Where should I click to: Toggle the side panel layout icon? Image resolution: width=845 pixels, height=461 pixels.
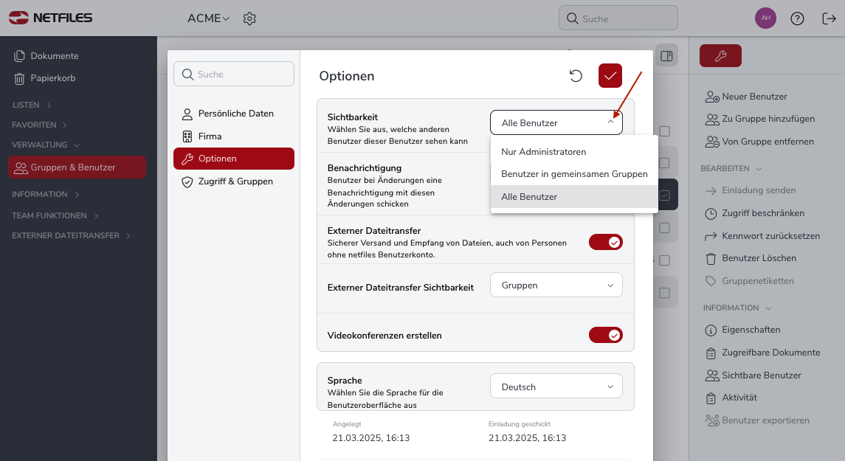point(666,56)
